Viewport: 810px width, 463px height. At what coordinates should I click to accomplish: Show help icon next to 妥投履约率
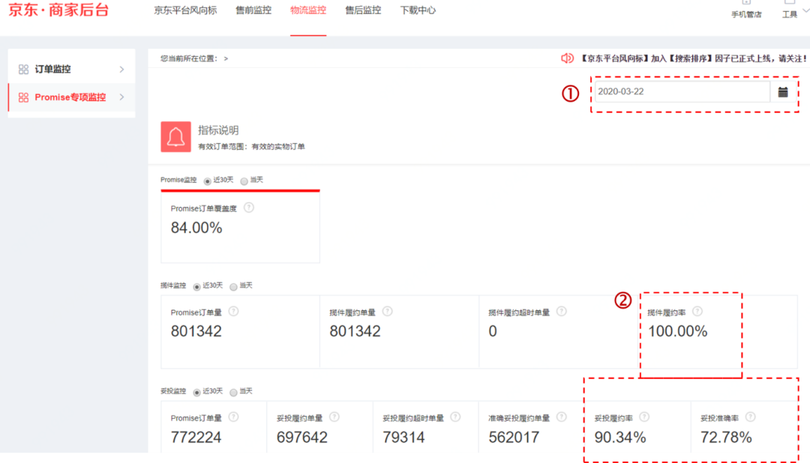tap(644, 417)
